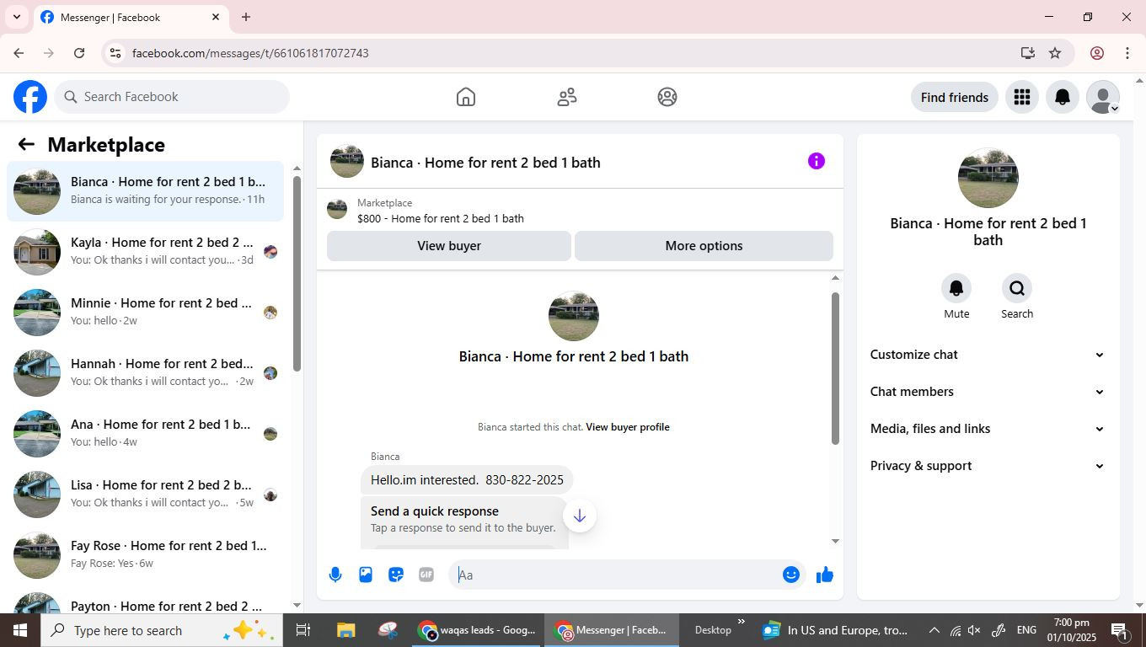Open the account profile avatar menu
1146x647 pixels.
(x=1103, y=97)
